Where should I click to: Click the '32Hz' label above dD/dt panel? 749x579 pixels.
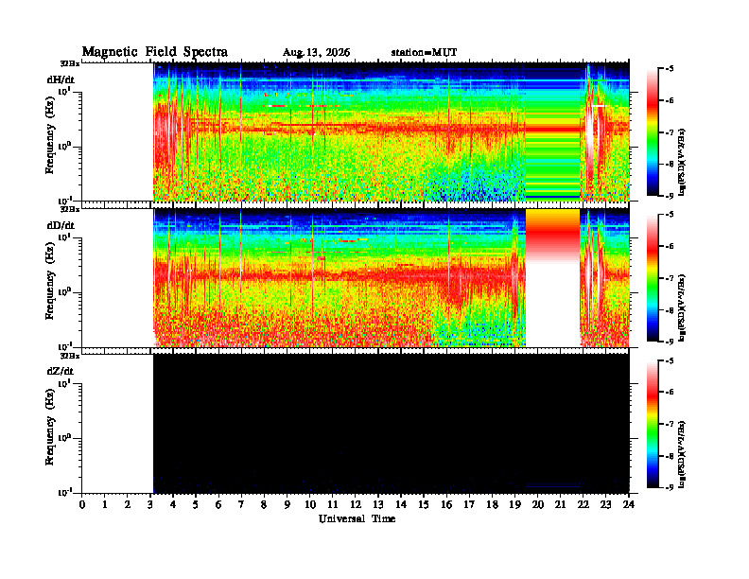coord(70,209)
